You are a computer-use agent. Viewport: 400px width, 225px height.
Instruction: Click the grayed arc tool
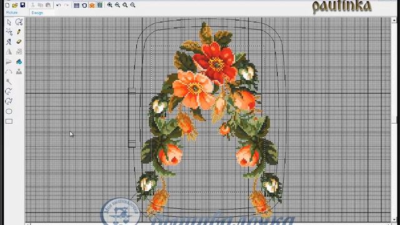[x=9, y=72]
